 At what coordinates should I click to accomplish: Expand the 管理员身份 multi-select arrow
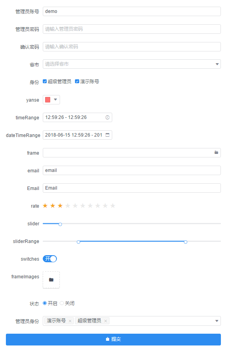tap(217, 321)
